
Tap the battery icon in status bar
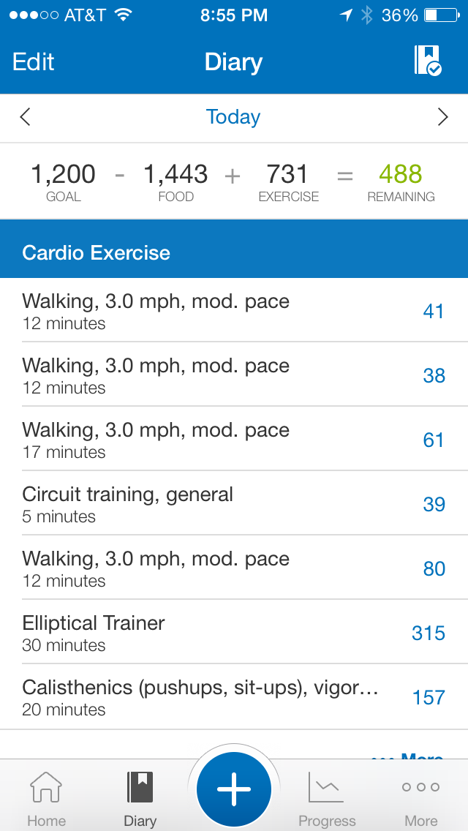coord(440,15)
